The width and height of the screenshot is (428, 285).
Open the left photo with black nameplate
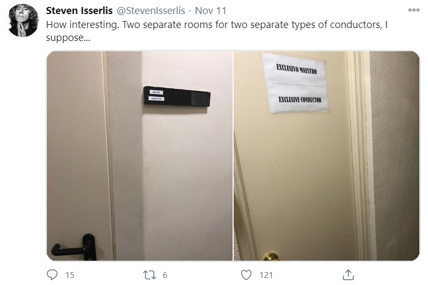tap(139, 156)
